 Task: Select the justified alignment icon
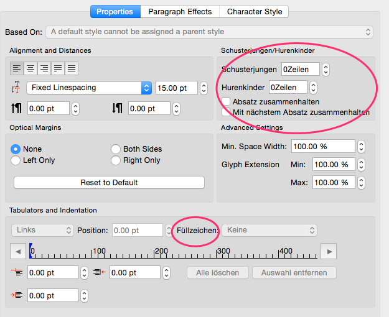(x=59, y=68)
